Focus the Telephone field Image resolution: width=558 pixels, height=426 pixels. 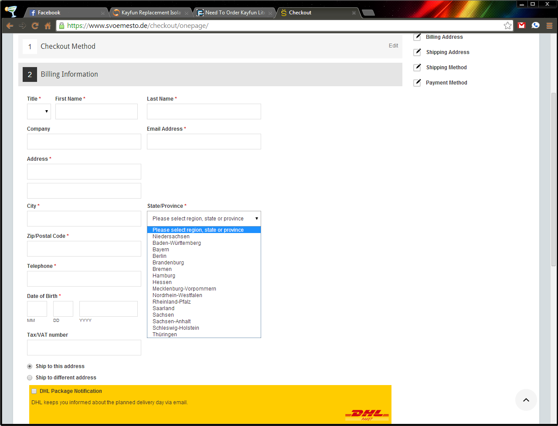pyautogui.click(x=84, y=279)
